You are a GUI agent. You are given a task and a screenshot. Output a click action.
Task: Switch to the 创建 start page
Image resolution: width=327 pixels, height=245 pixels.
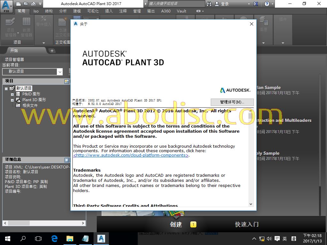(x=176, y=224)
